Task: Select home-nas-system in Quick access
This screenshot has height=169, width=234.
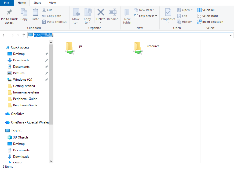Action: coord(26,92)
